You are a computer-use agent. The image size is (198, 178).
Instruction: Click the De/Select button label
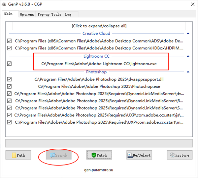142,155
